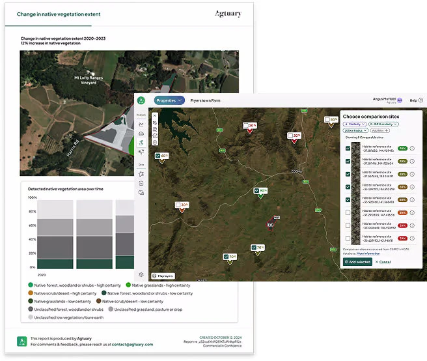The height and width of the screenshot is (361, 427).
Task: Open the AM user avatar
Action: click(400, 100)
